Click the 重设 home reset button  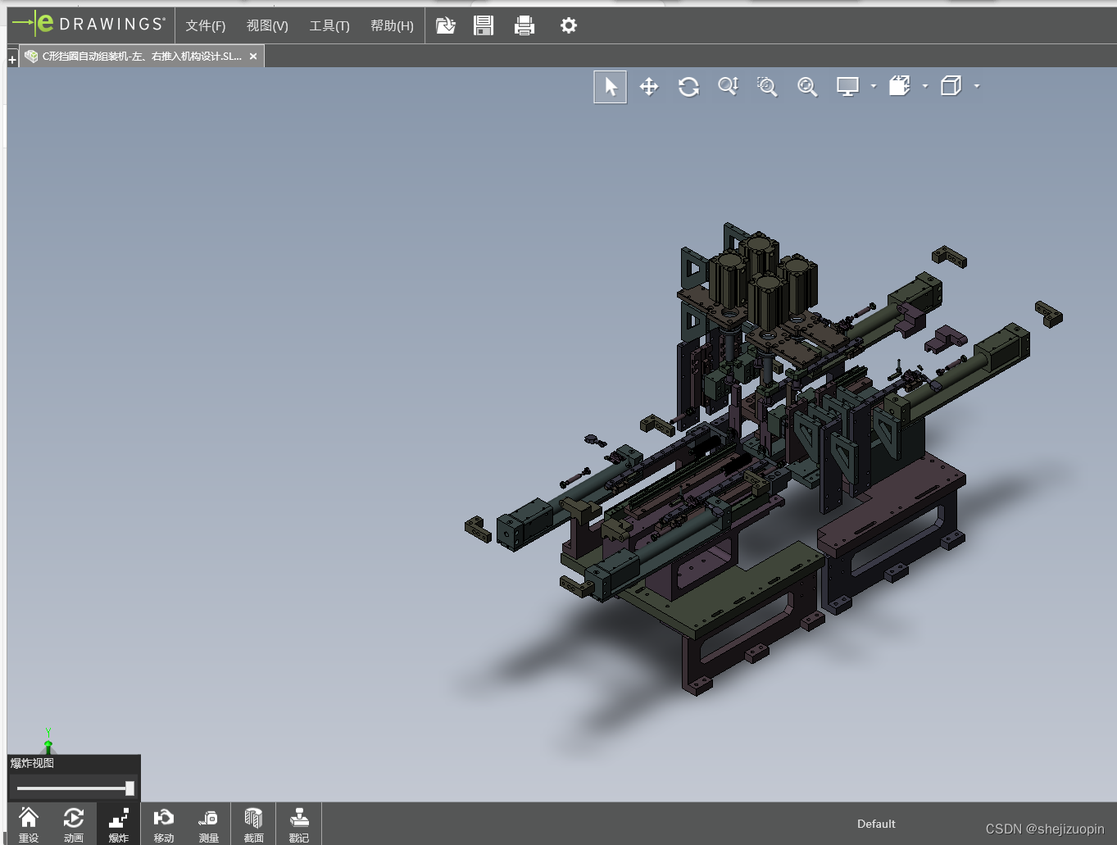29,825
